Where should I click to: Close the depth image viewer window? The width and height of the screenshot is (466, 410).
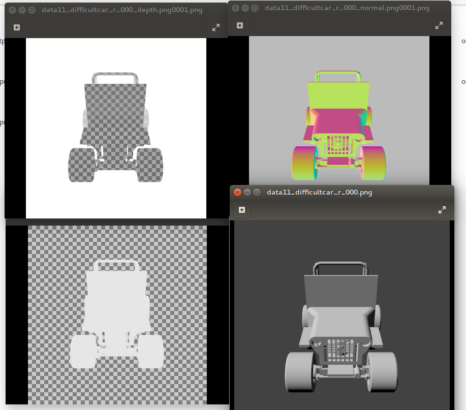(12, 9)
